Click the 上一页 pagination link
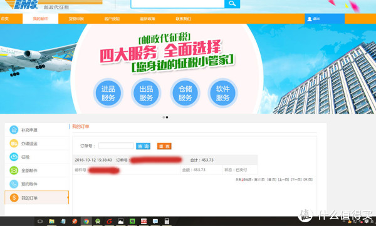Image resolution: width=376 pixels, height=226 pixels. (x=283, y=179)
